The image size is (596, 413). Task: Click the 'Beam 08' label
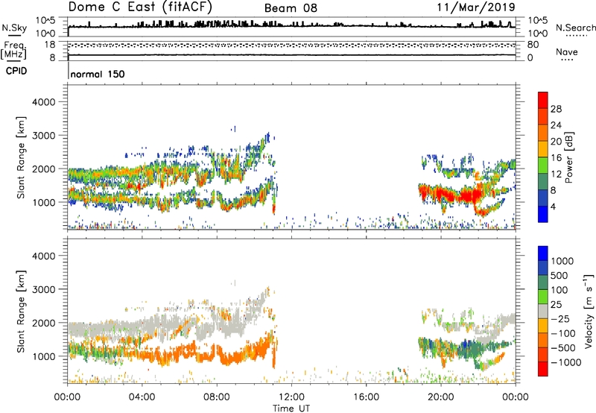coord(291,8)
